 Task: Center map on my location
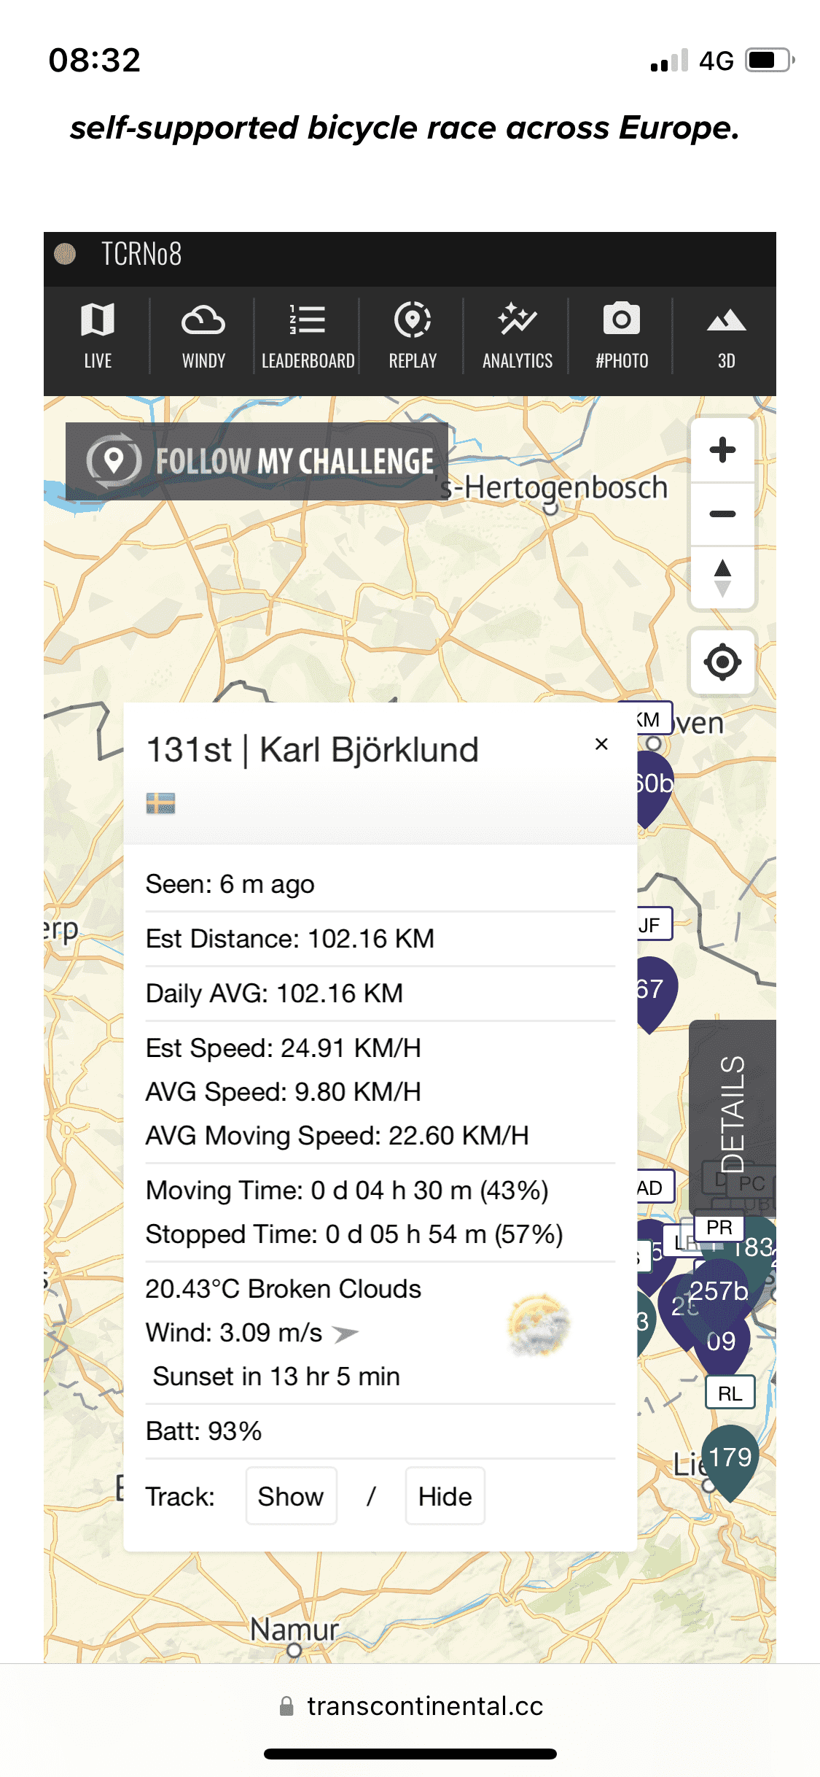tap(722, 662)
